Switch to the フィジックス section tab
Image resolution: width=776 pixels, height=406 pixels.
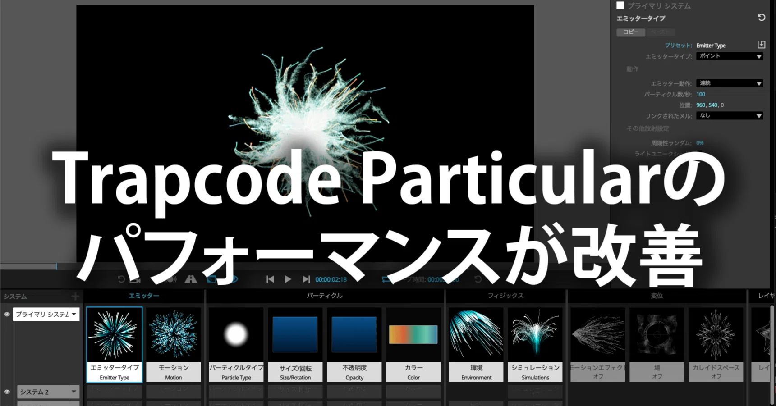pyautogui.click(x=505, y=296)
